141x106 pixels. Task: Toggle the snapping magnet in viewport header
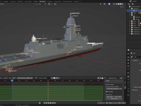[x=49, y=4]
